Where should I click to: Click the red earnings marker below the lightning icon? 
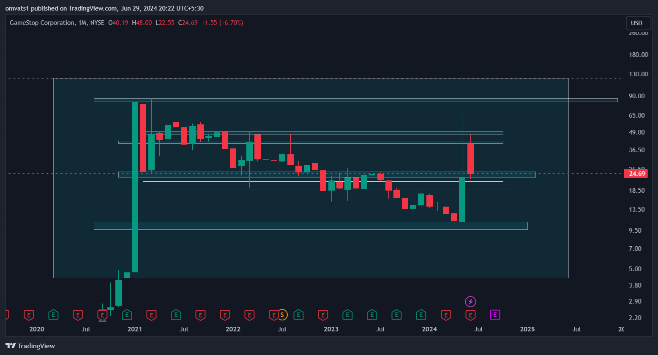pos(470,315)
